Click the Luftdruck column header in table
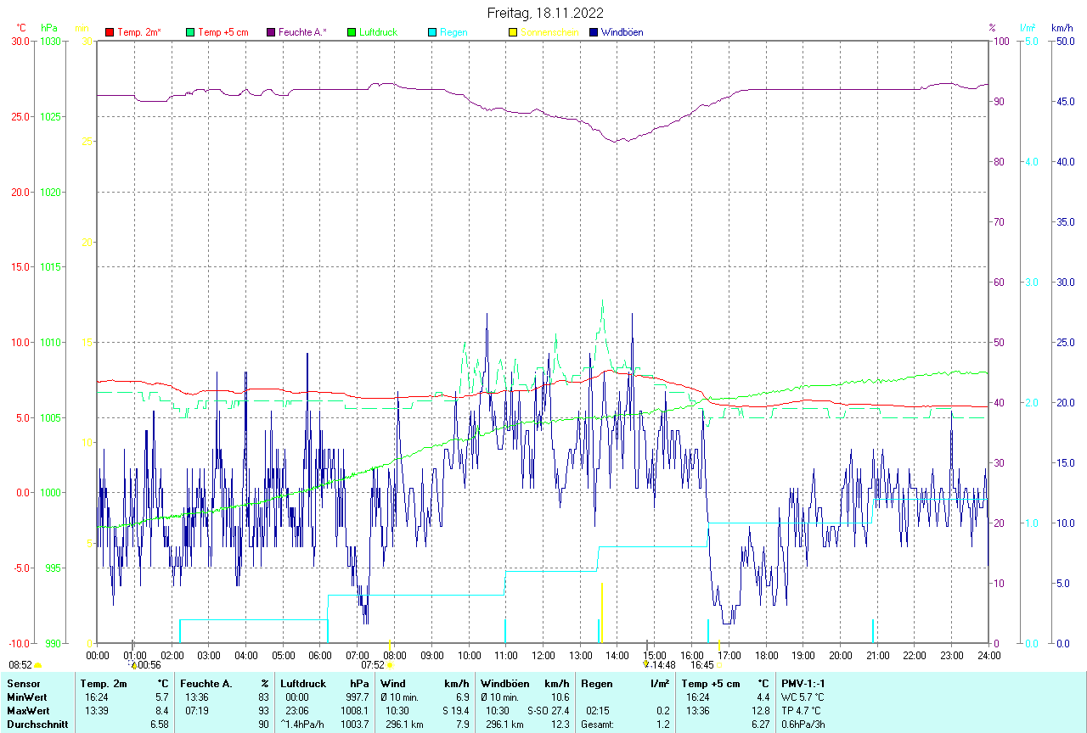This screenshot has height=733, width=1087. click(x=304, y=684)
